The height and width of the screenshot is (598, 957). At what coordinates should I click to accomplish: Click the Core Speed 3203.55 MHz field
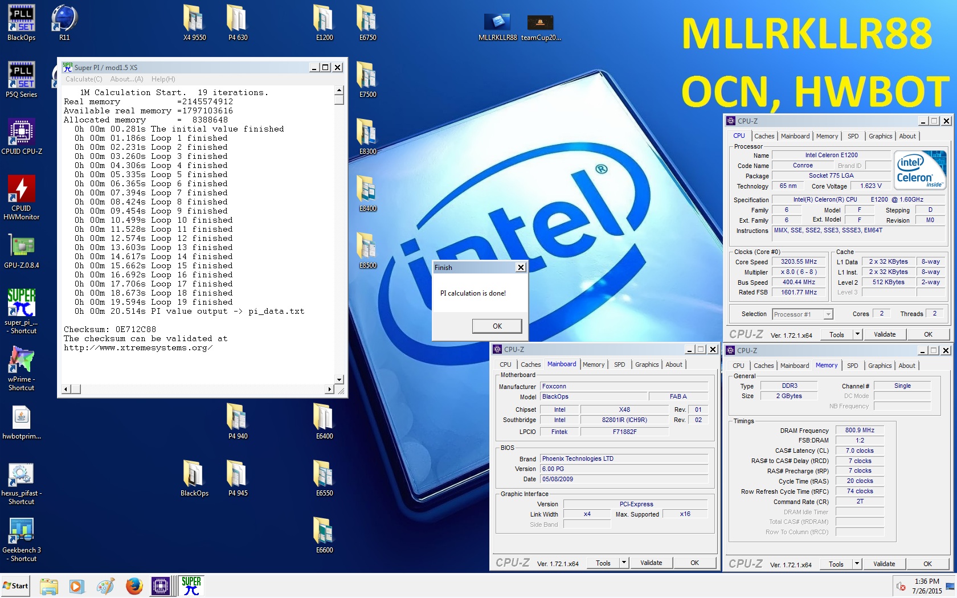[x=799, y=262]
